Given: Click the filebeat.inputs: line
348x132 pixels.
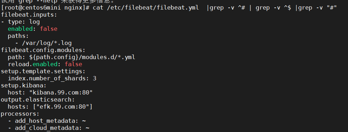Looking at the screenshot, I should [x=29, y=15].
